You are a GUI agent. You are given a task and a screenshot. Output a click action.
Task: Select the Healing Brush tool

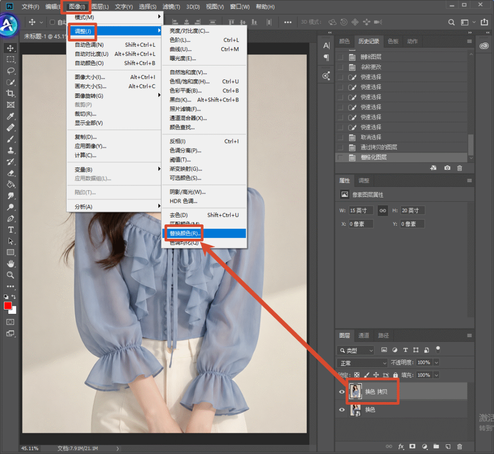click(11, 128)
